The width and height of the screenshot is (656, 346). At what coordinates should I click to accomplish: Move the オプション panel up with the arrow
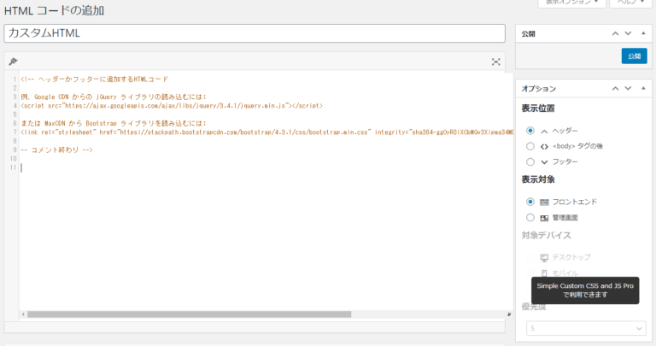pyautogui.click(x=615, y=88)
